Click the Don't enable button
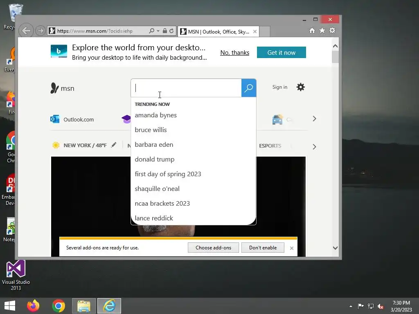The width and height of the screenshot is (419, 314). coord(263,247)
